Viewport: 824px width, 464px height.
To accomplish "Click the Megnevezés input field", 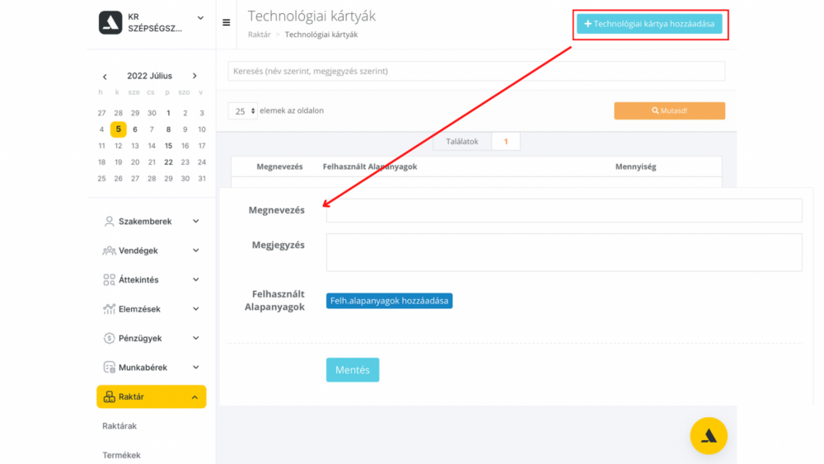I will click(564, 211).
